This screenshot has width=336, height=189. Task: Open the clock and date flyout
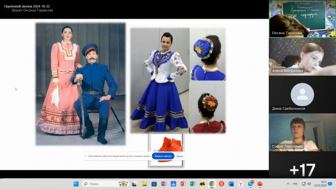[x=320, y=184]
